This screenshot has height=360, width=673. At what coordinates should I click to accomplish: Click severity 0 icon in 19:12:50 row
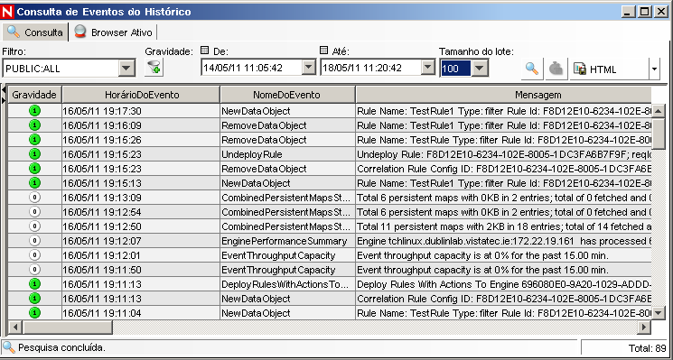point(34,226)
